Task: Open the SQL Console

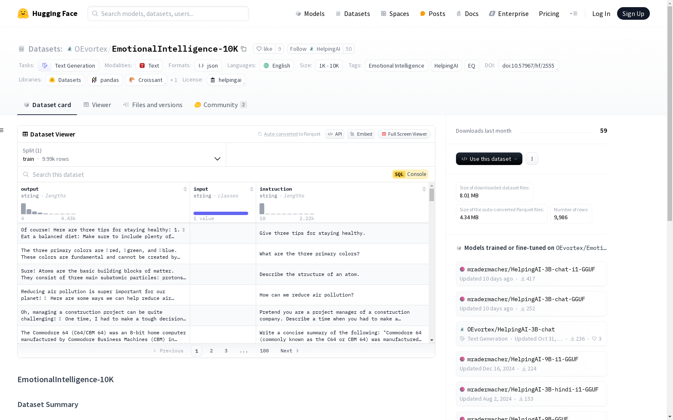Action: [x=410, y=174]
